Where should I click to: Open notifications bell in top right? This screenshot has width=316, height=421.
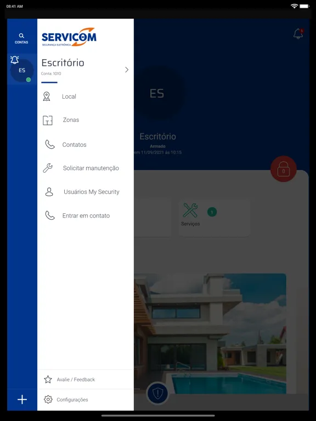(x=298, y=34)
